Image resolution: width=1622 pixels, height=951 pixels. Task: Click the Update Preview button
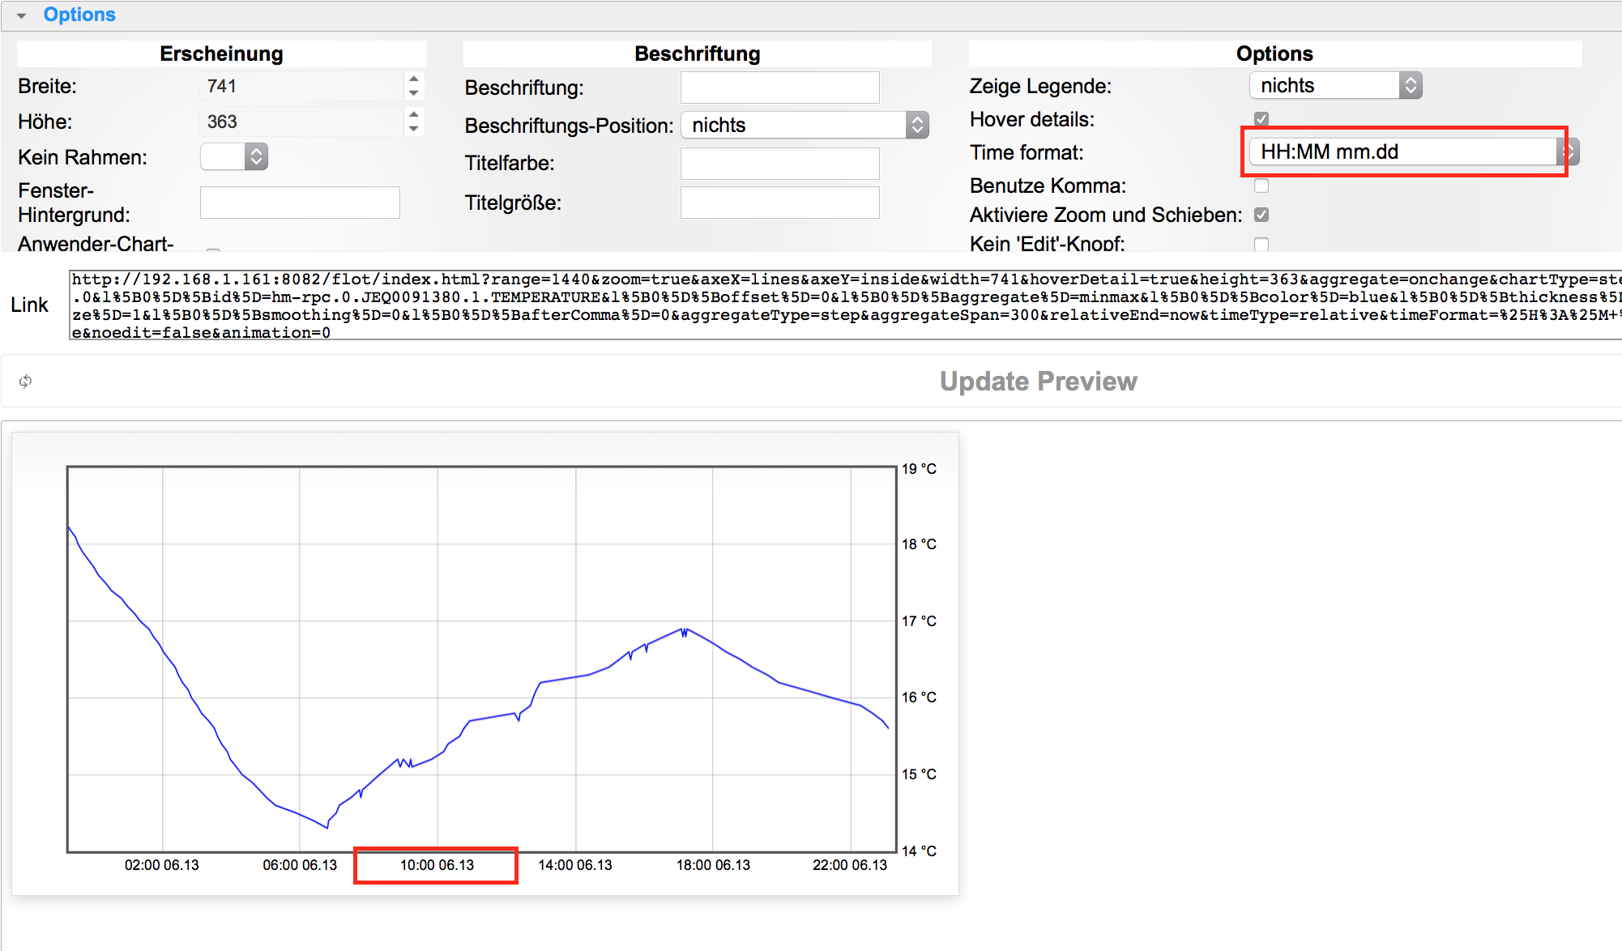[x=1038, y=381]
